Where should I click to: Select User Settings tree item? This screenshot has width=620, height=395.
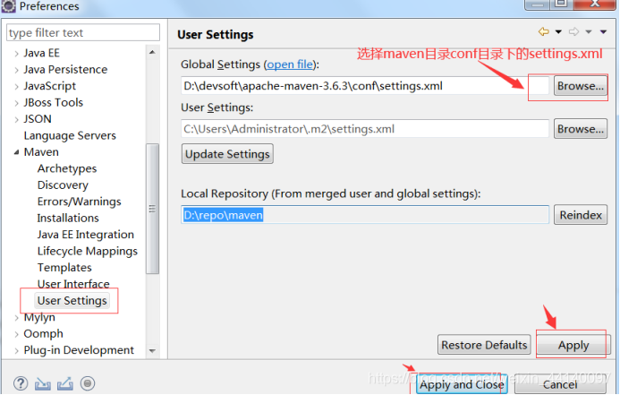click(x=72, y=301)
